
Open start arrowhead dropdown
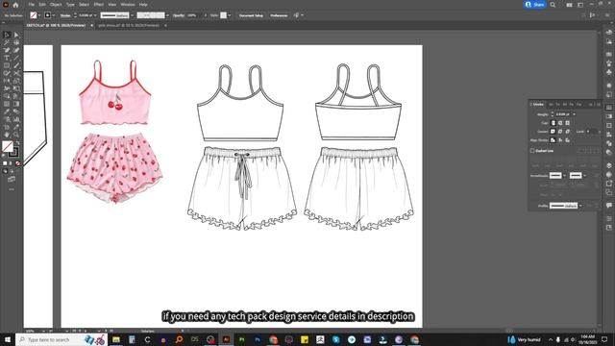click(x=565, y=175)
